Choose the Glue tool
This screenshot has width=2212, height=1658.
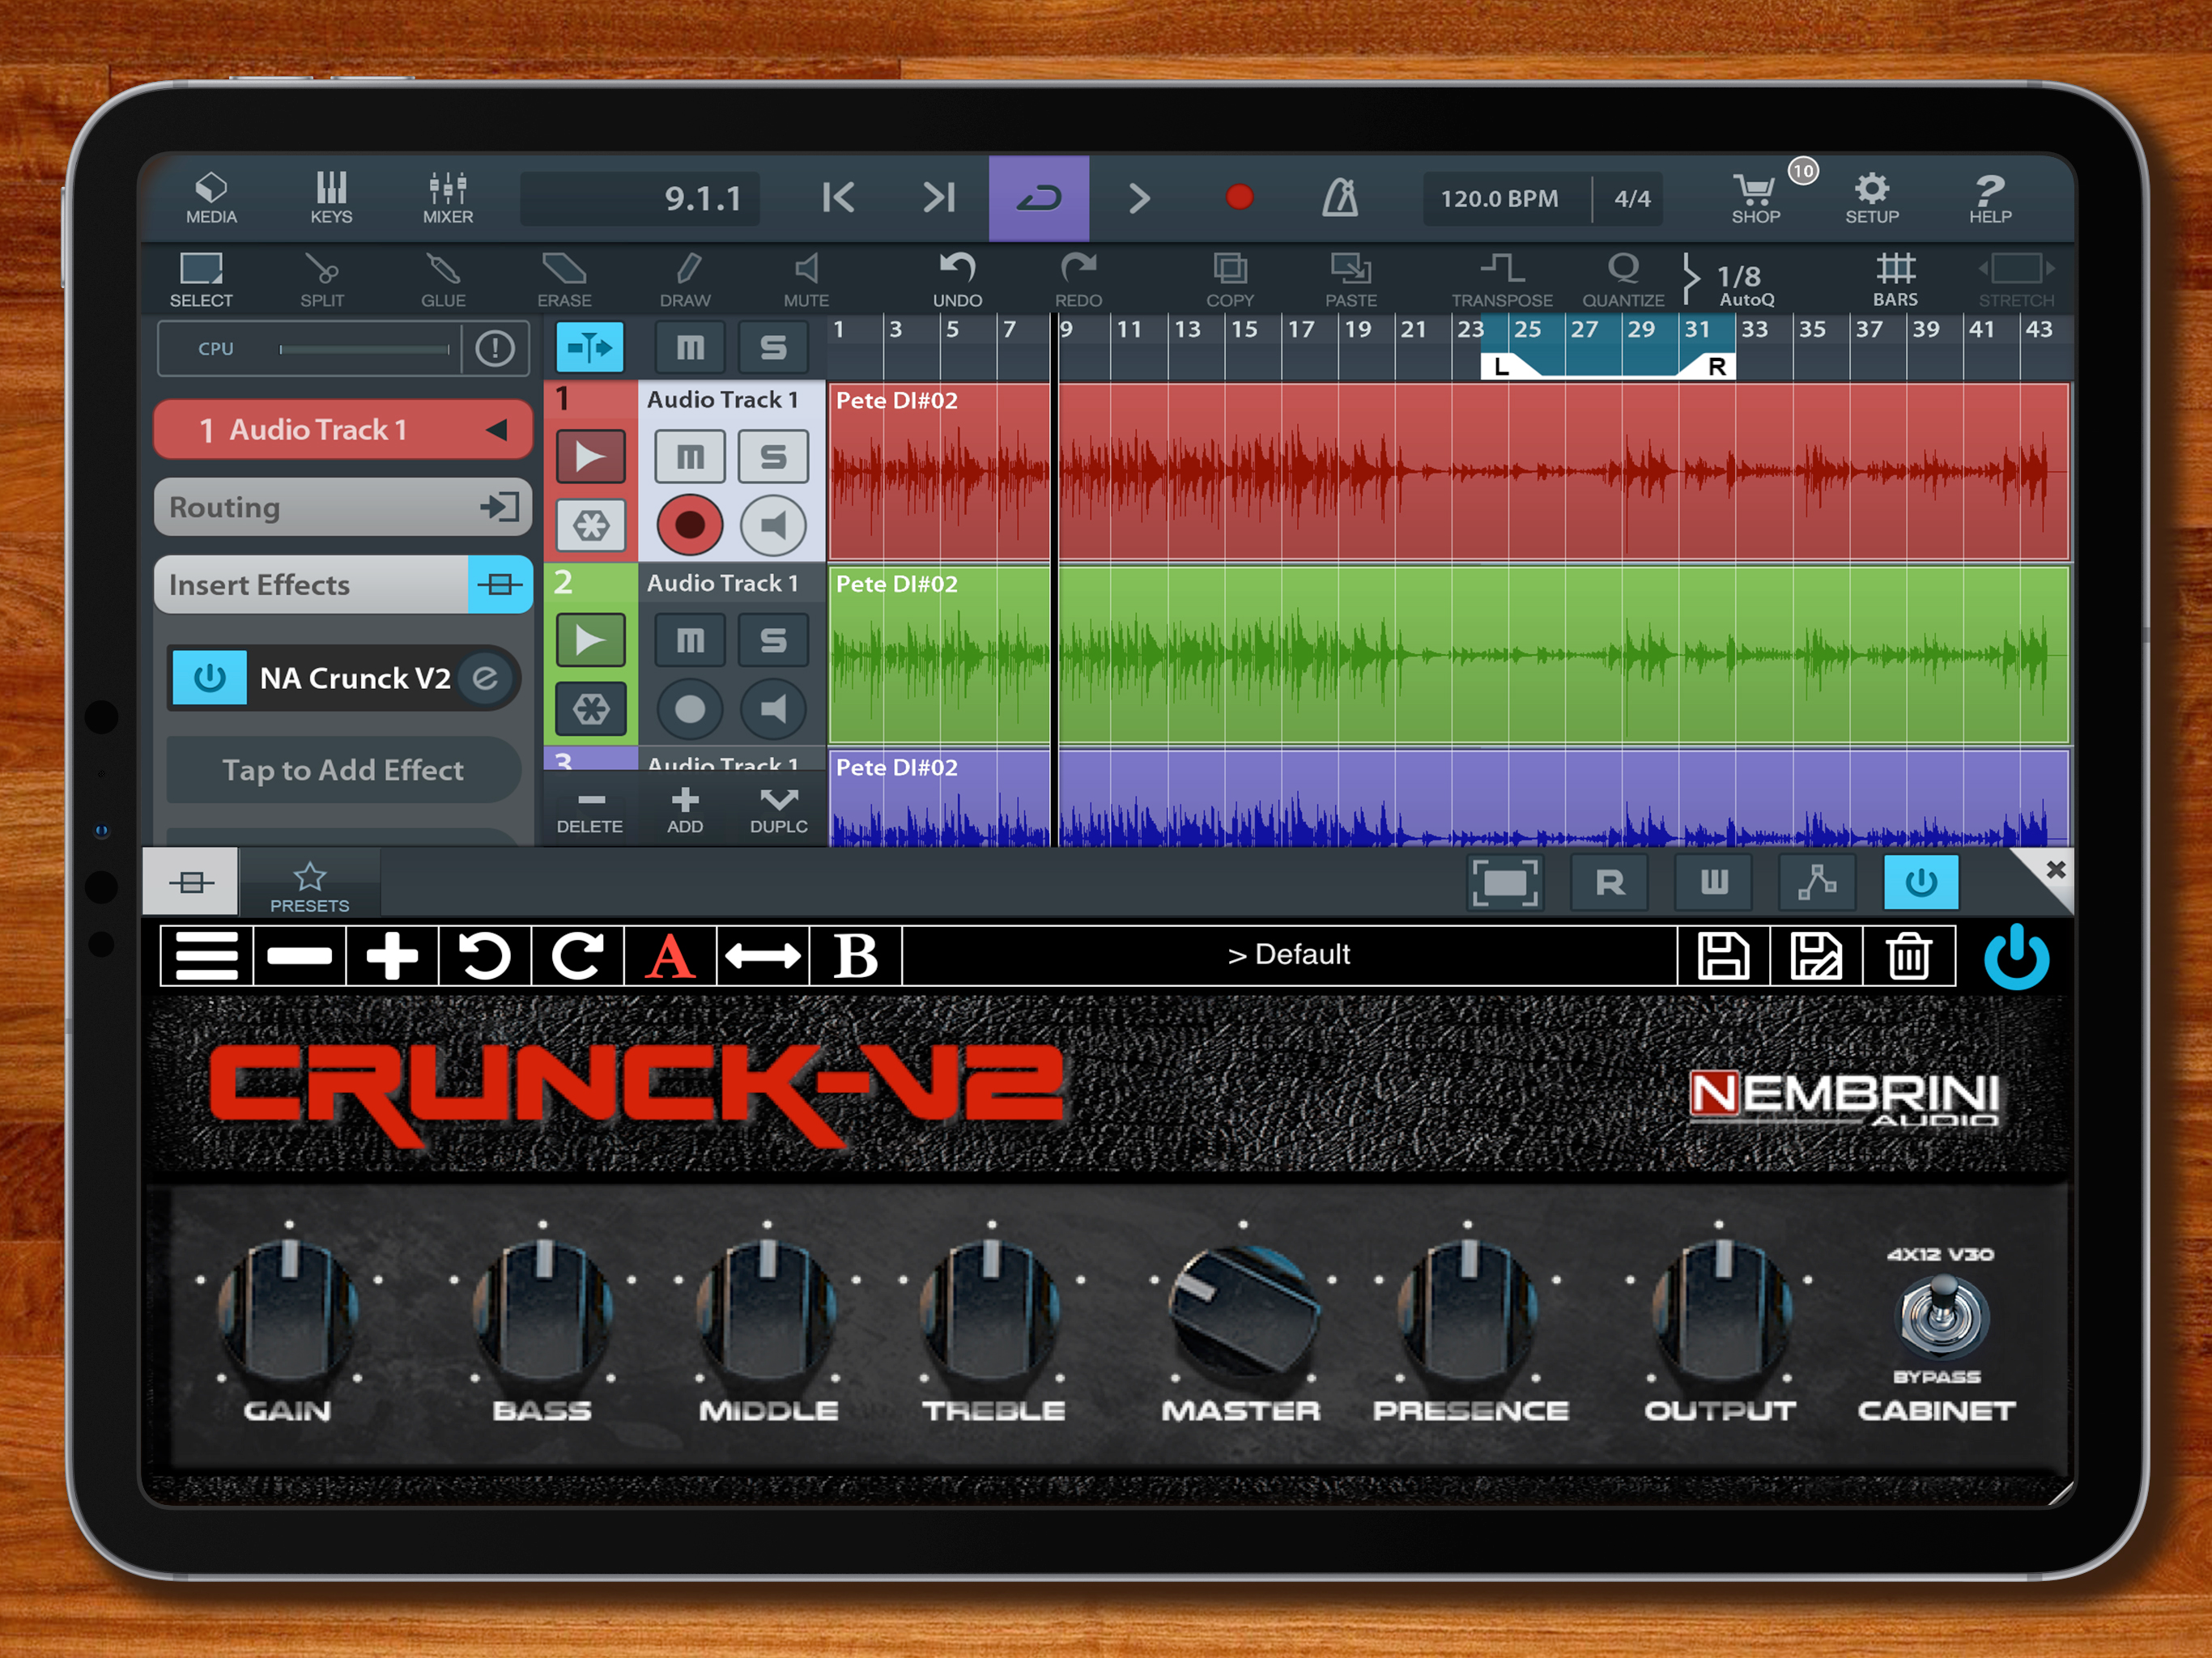(x=443, y=279)
